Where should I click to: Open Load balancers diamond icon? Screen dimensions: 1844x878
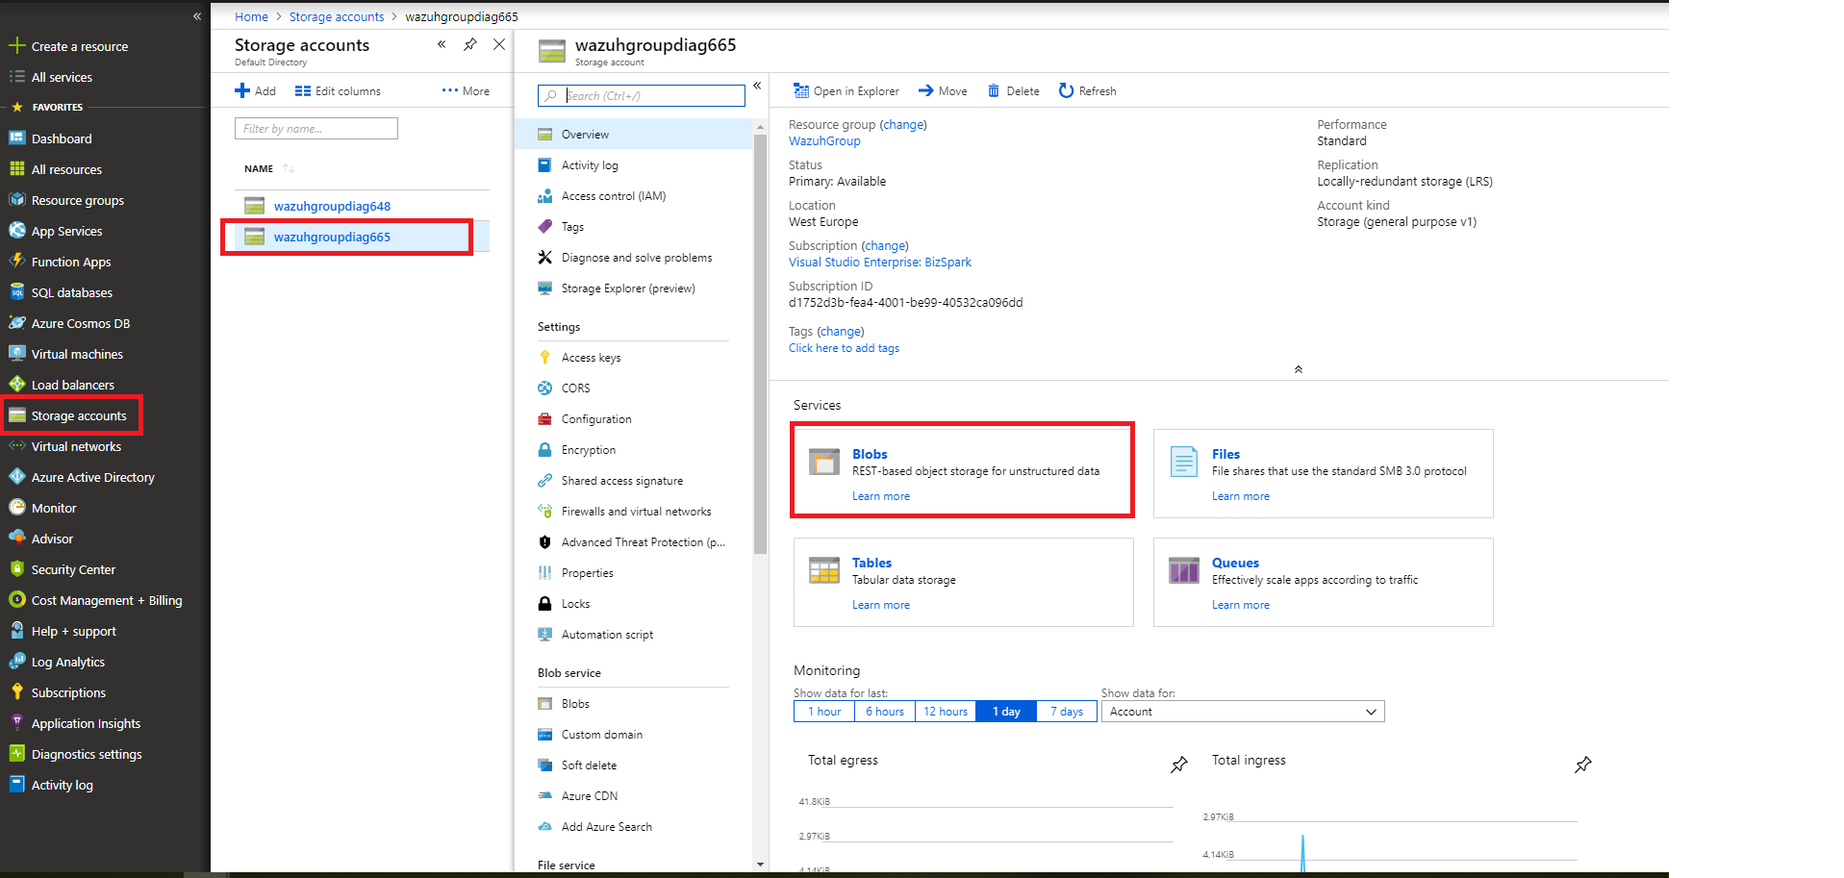coord(16,385)
